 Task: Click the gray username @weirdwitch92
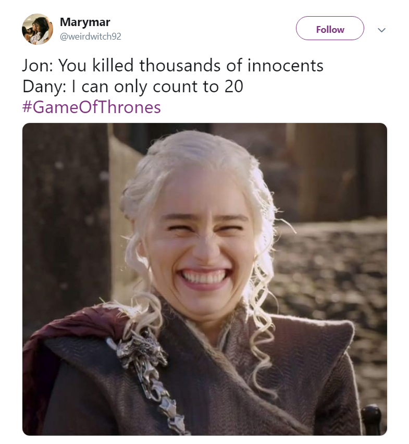90,36
